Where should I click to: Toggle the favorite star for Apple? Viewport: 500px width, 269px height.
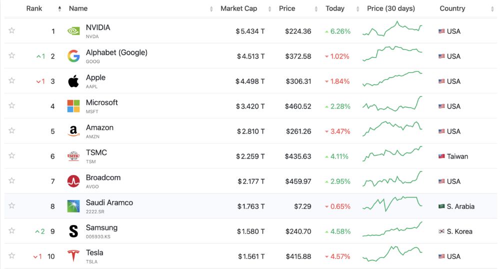click(12, 80)
